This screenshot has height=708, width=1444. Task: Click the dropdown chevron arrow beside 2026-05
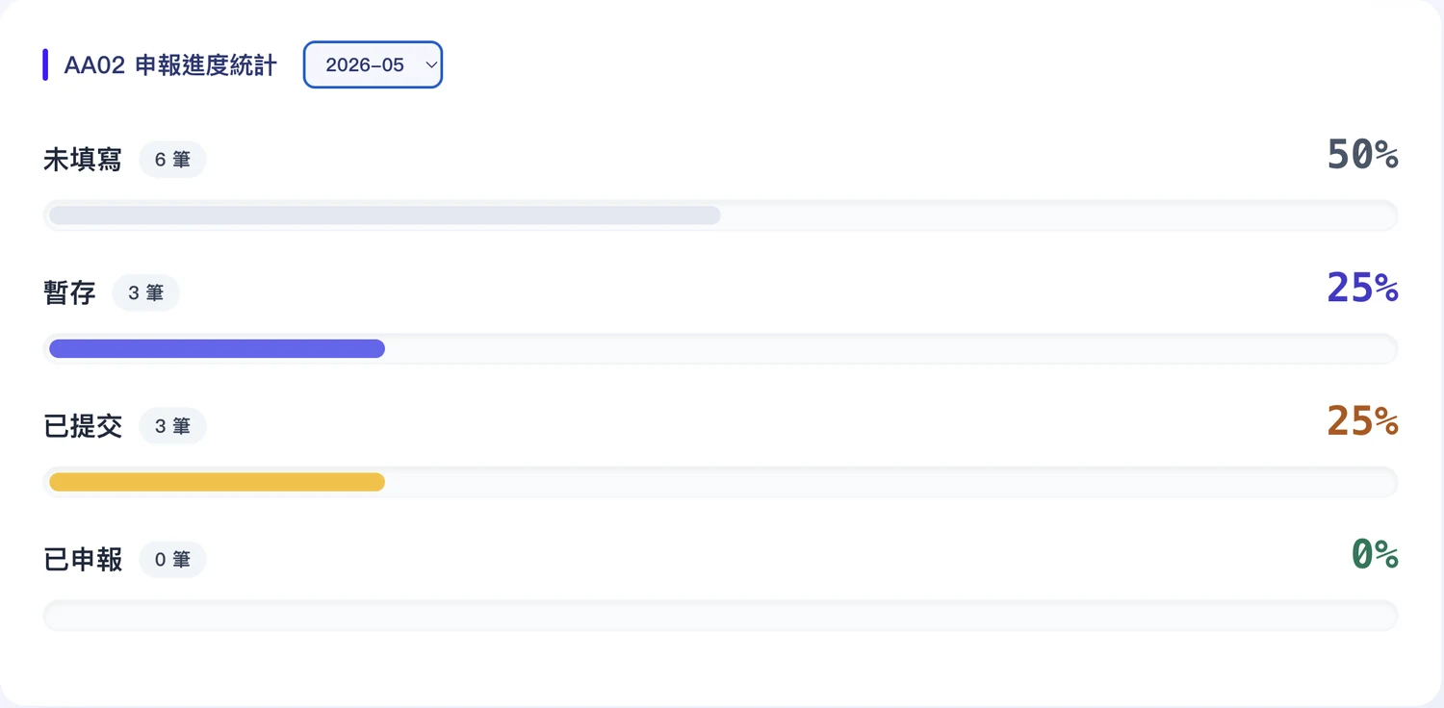tap(431, 64)
